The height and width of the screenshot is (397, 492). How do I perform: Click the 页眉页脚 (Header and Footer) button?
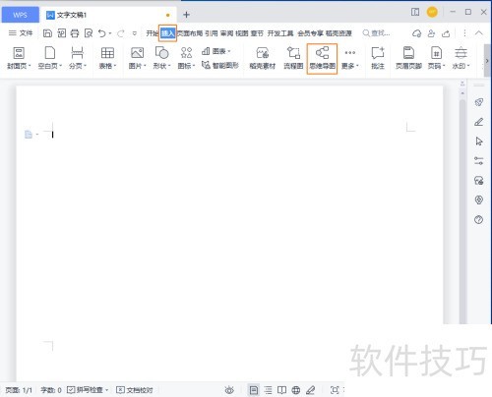(408, 58)
